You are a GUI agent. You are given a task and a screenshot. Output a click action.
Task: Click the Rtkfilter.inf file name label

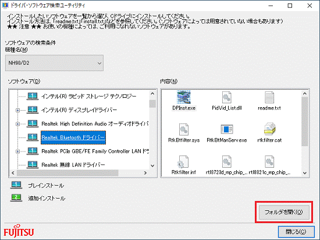tap(184, 172)
